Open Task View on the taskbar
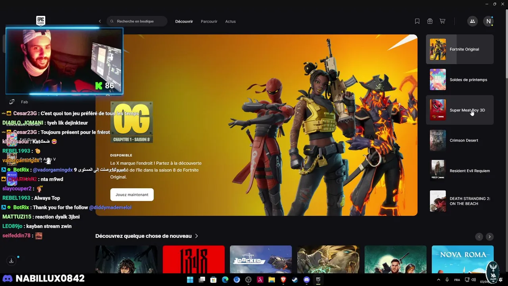 click(202, 280)
